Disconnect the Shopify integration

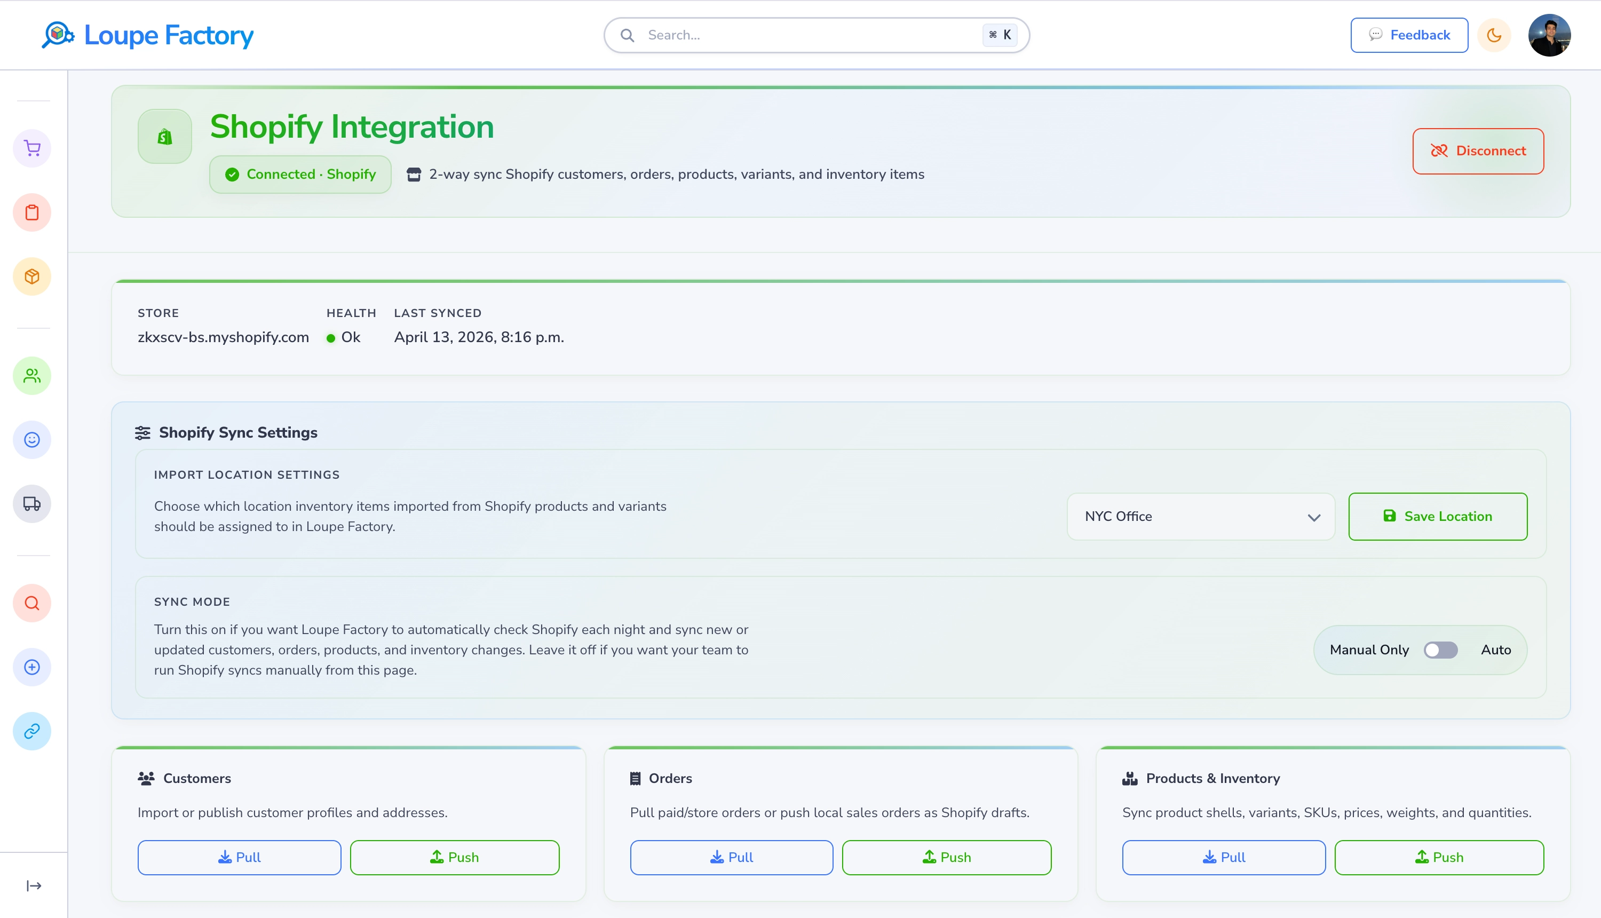tap(1478, 151)
